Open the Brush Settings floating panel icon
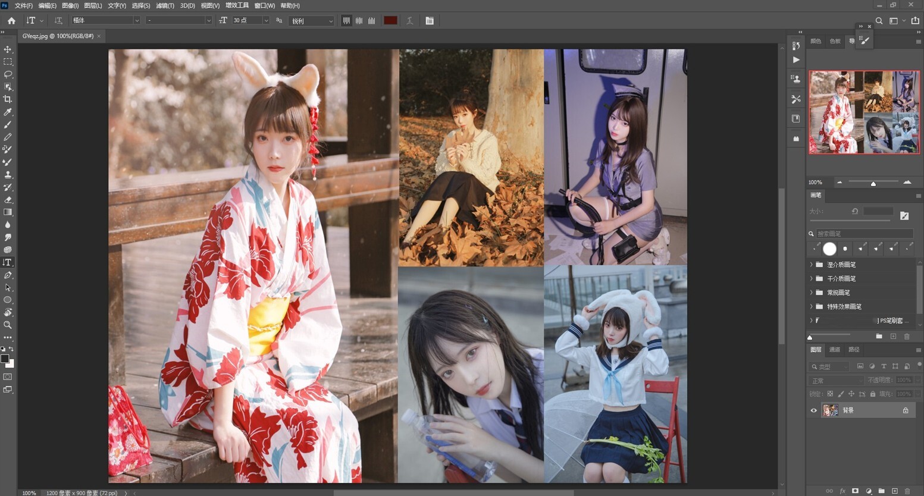The width and height of the screenshot is (924, 496). [x=865, y=40]
